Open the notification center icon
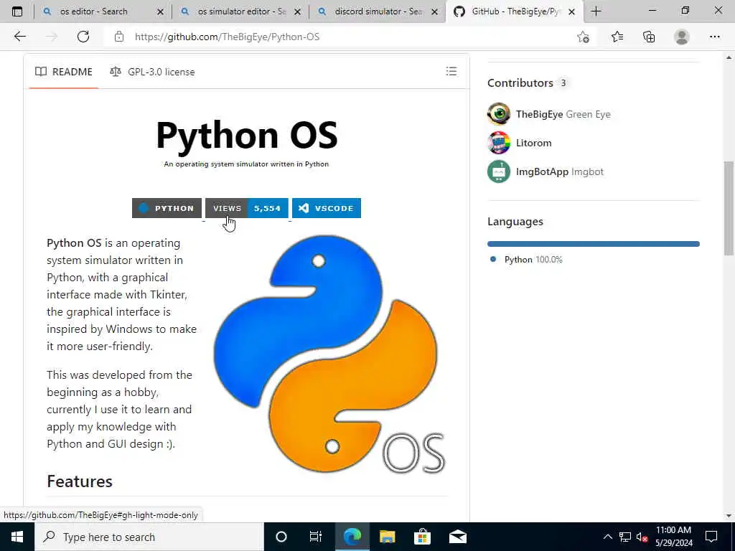 coord(711,537)
